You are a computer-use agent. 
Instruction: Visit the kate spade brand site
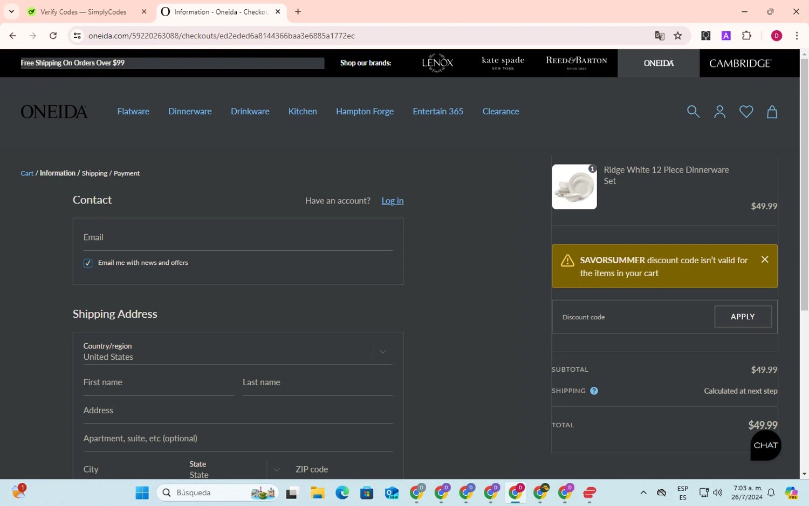503,63
